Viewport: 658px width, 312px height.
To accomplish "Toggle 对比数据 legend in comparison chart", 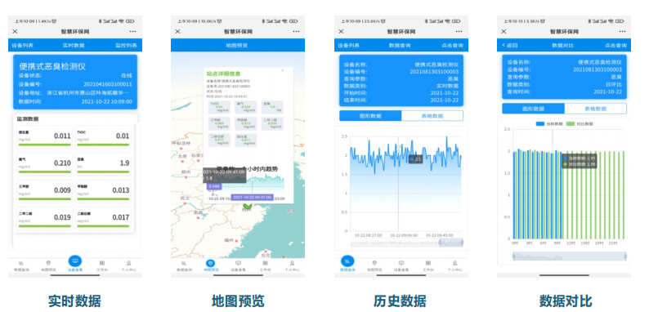I will pyautogui.click(x=579, y=123).
